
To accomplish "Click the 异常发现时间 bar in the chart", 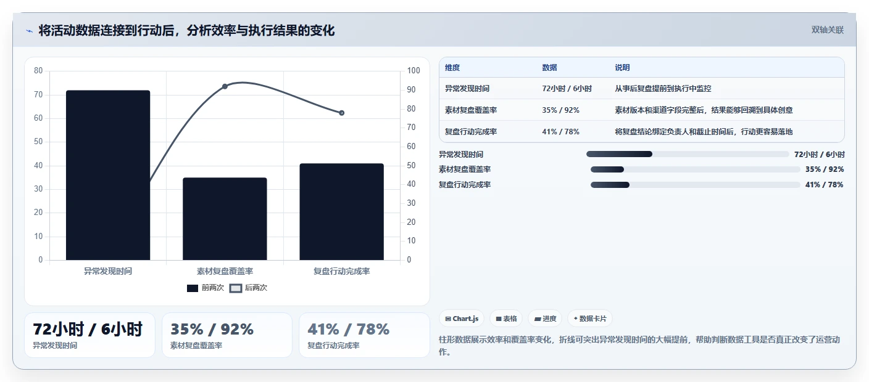I will click(108, 175).
